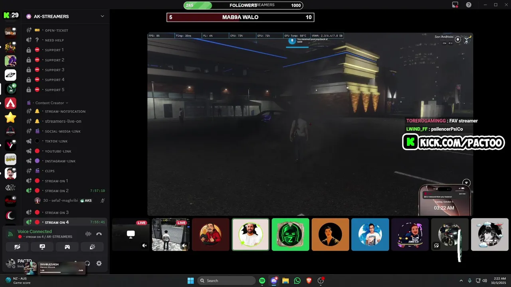
Task: Open the open-ticket channel
Action: click(x=66, y=30)
